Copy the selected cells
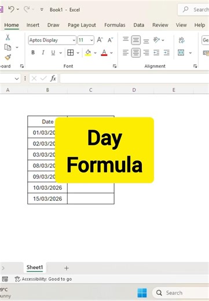 click(8, 47)
